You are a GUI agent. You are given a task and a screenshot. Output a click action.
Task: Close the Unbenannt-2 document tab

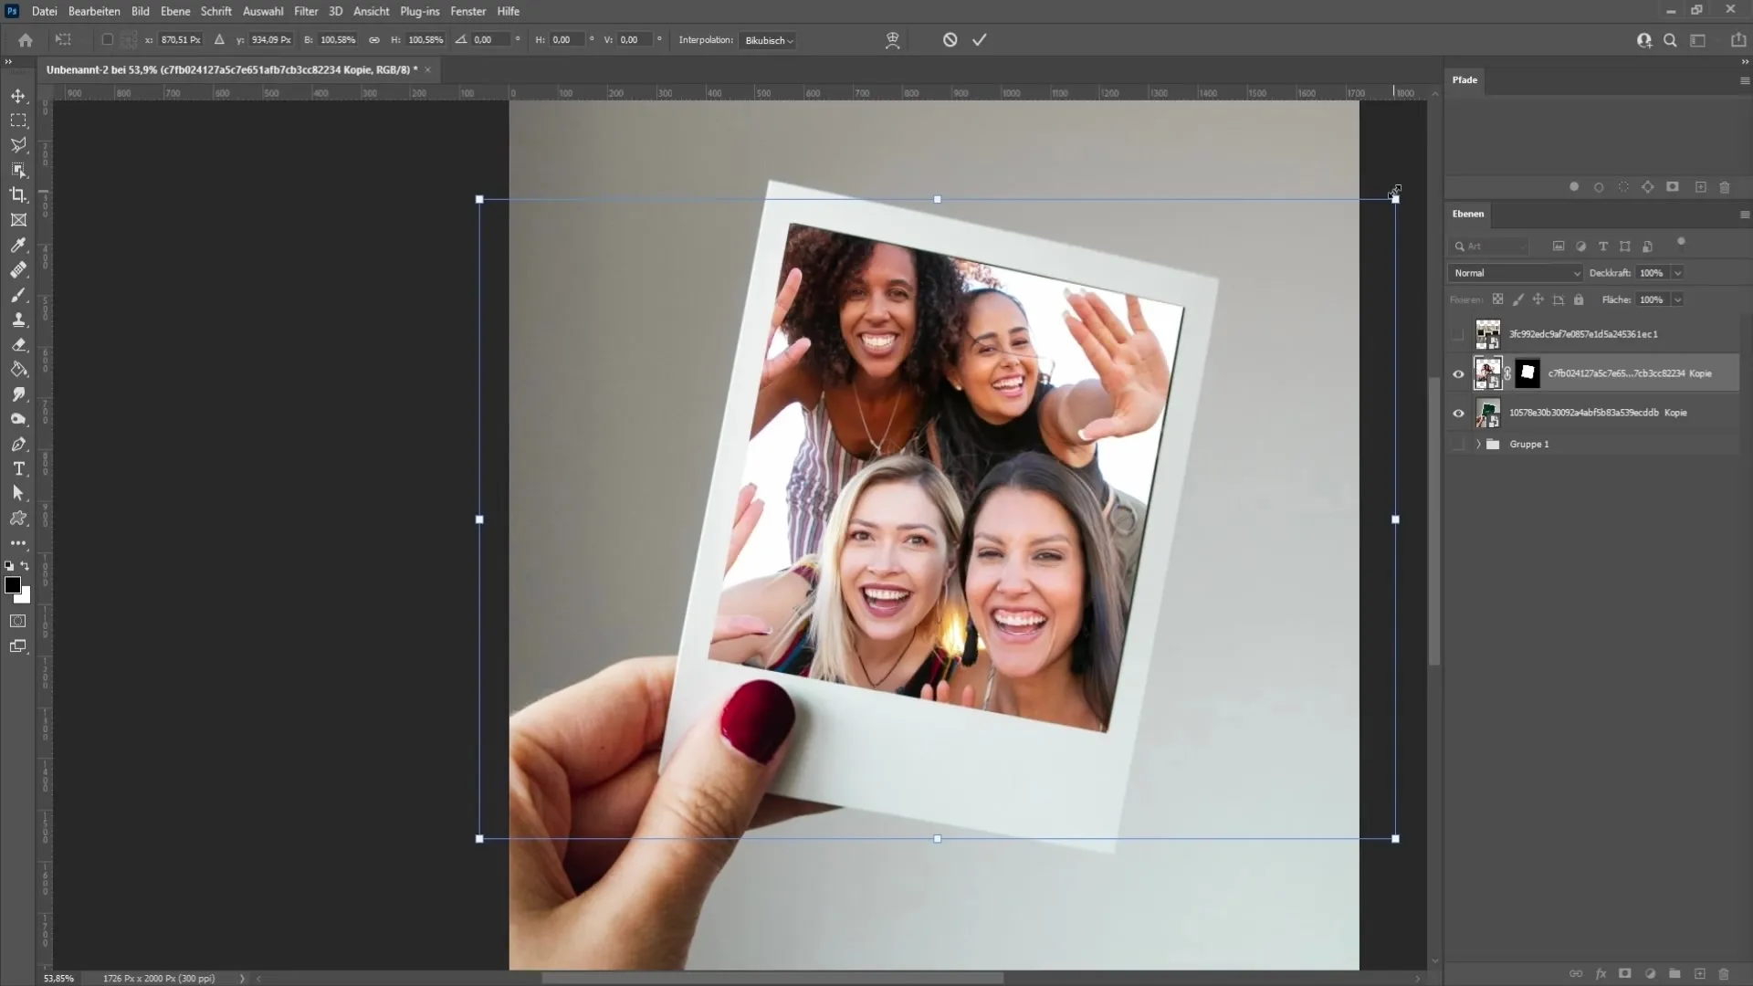(427, 69)
